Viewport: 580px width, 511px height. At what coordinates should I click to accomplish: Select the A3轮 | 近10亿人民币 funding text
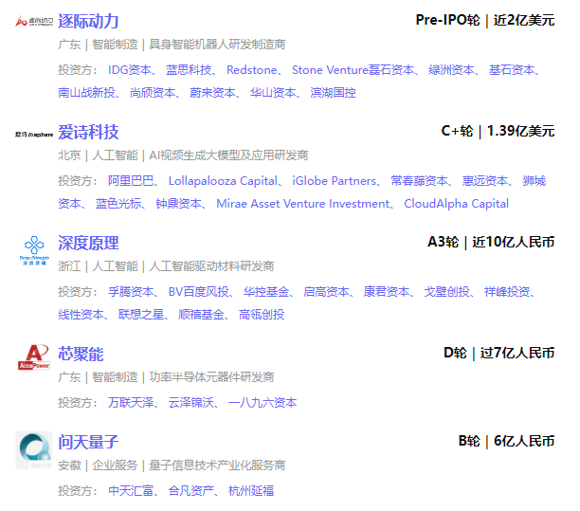coord(491,243)
